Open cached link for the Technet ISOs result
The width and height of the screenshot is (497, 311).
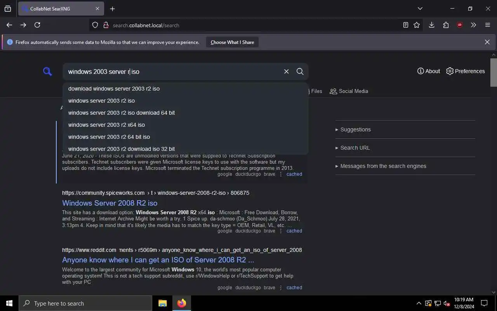[294, 174]
